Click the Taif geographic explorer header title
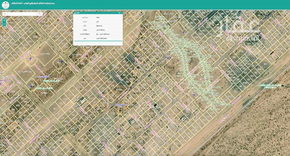This screenshot has height=156, width=290. [x=33, y=3]
